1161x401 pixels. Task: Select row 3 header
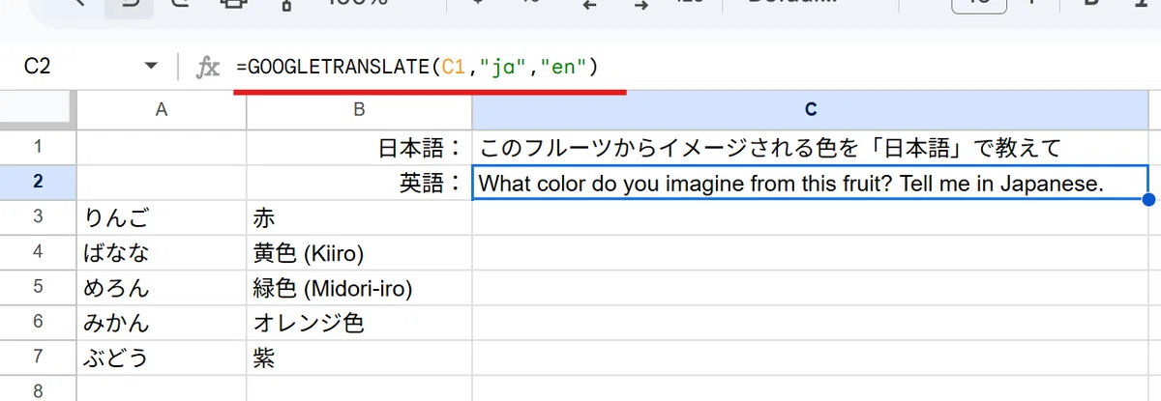pyautogui.click(x=39, y=216)
